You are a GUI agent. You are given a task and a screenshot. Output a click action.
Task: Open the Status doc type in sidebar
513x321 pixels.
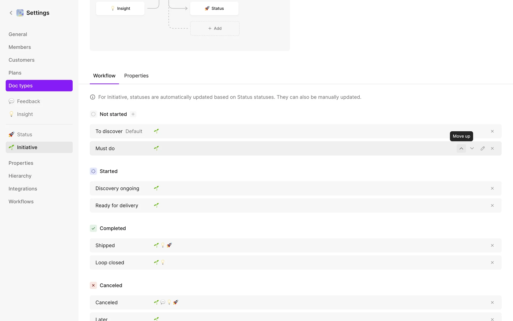click(25, 135)
